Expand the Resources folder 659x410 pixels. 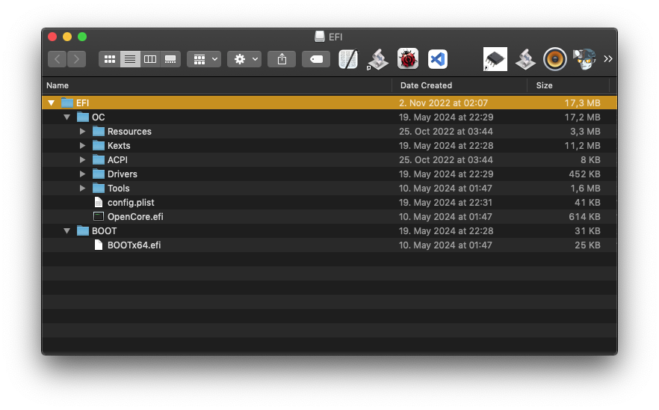(82, 132)
